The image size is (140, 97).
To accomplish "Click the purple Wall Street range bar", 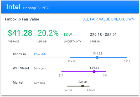I will [x=84, y=72].
